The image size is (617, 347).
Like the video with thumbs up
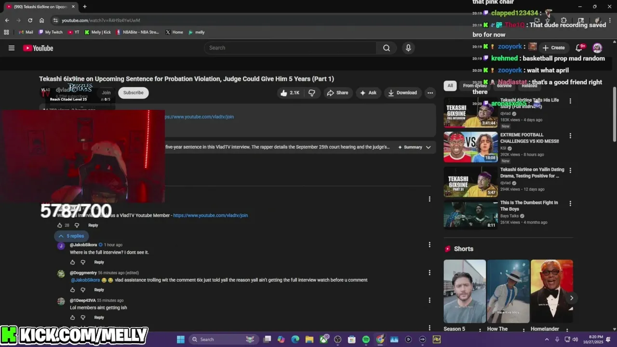point(290,93)
